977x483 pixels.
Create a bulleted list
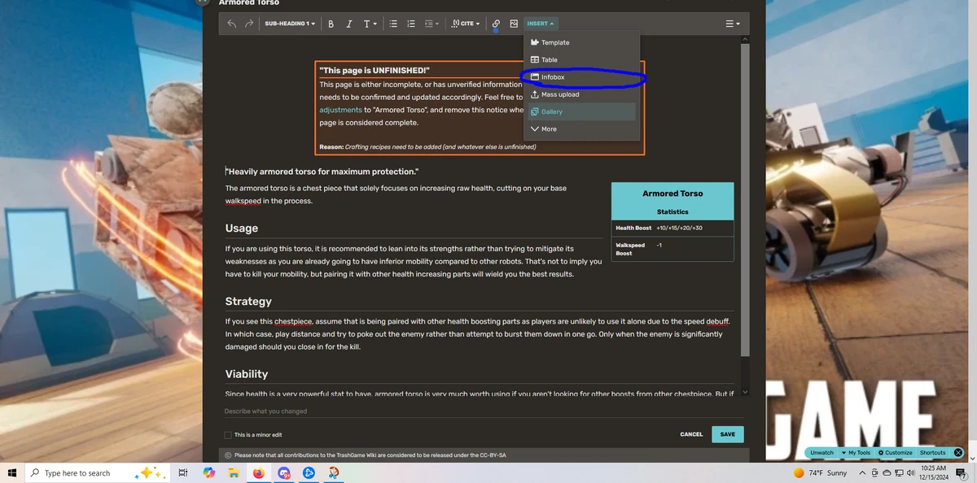(x=392, y=24)
